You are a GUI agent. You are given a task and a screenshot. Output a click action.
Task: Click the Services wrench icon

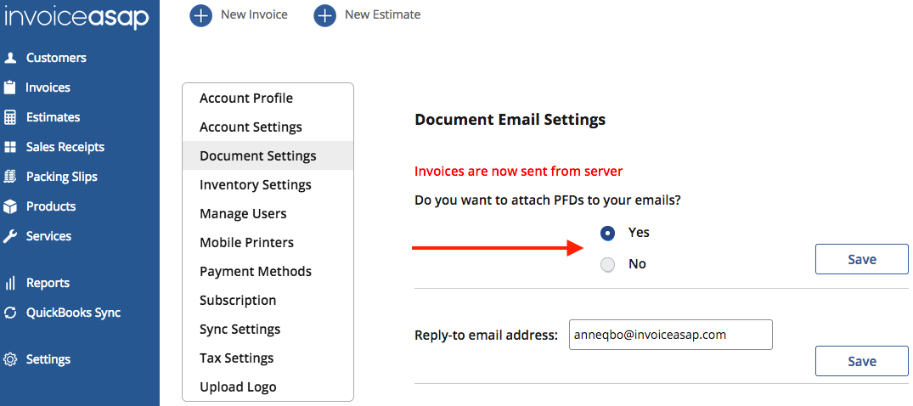[x=10, y=236]
